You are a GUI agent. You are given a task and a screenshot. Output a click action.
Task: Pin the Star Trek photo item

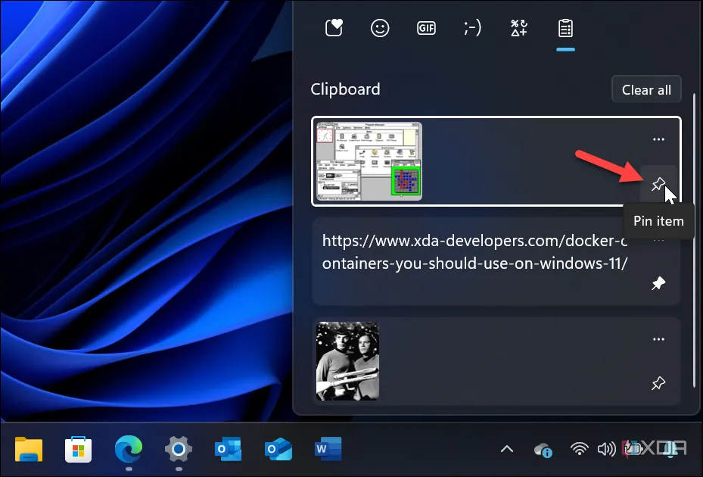tap(658, 384)
